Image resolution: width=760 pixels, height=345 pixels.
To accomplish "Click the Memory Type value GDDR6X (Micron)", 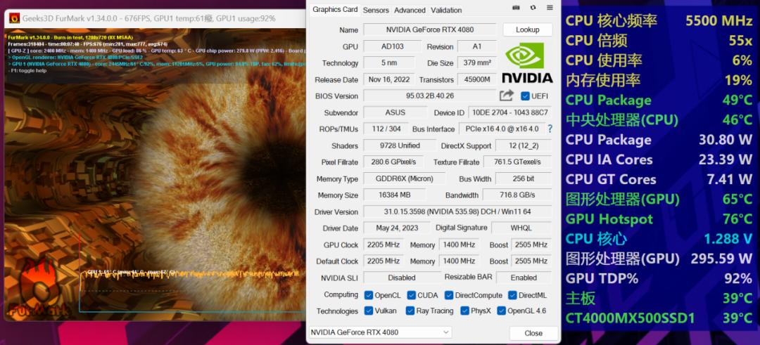I will (x=404, y=178).
